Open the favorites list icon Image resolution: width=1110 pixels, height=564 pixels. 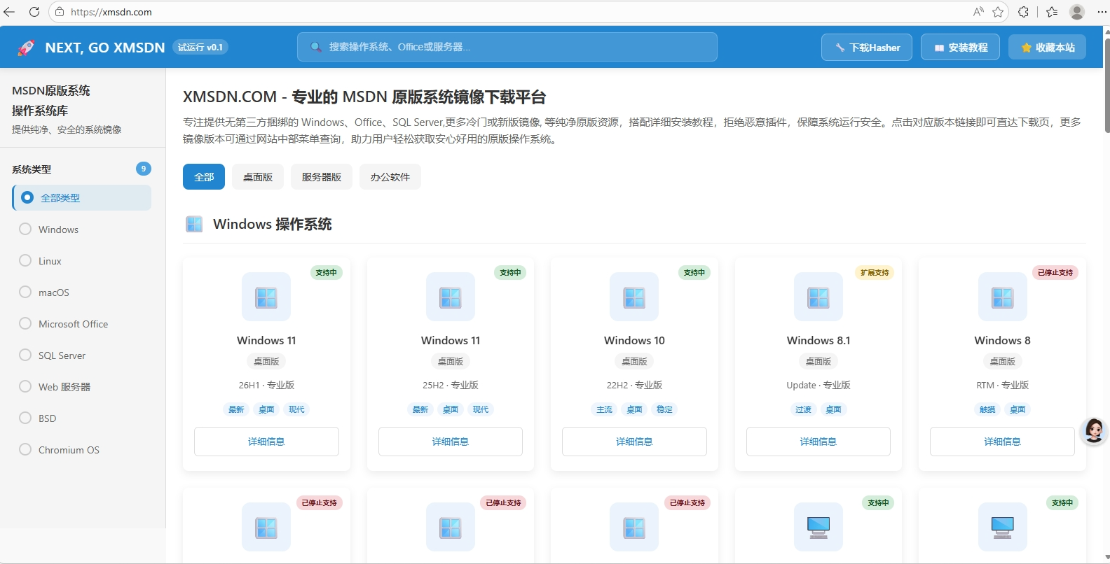[1052, 12]
